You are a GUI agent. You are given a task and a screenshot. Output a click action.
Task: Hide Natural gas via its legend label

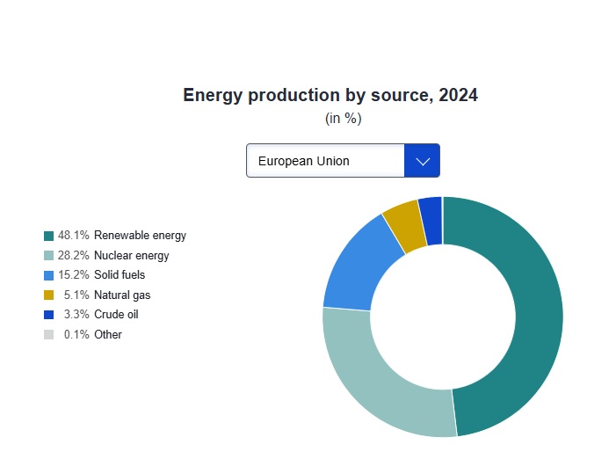pyautogui.click(x=122, y=295)
